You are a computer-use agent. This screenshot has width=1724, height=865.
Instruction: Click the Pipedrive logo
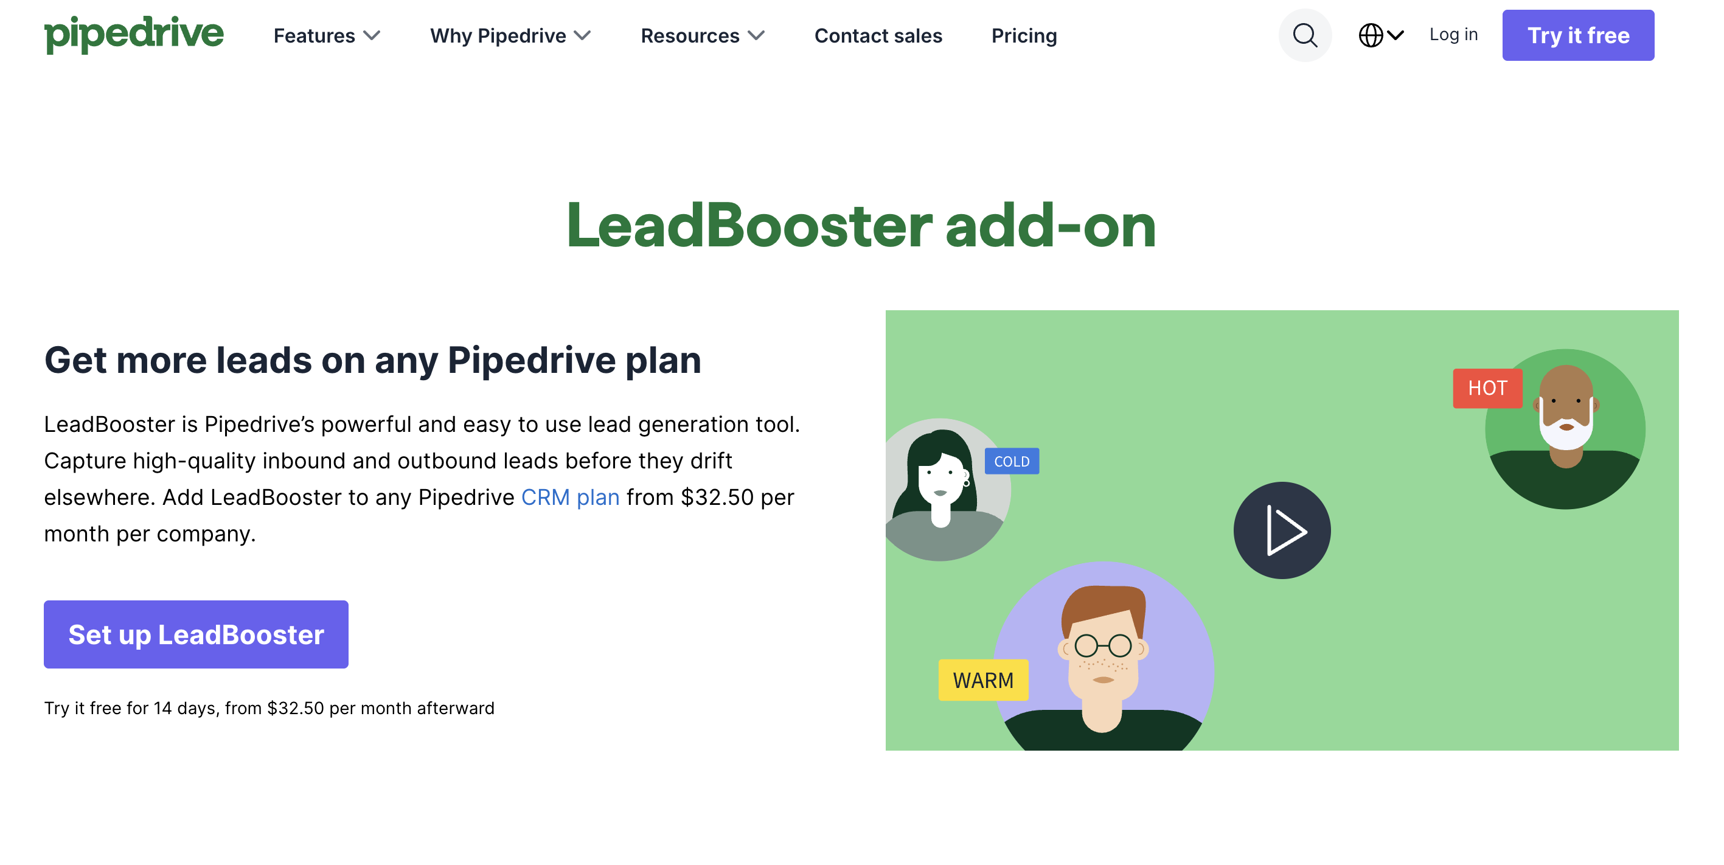point(134,34)
